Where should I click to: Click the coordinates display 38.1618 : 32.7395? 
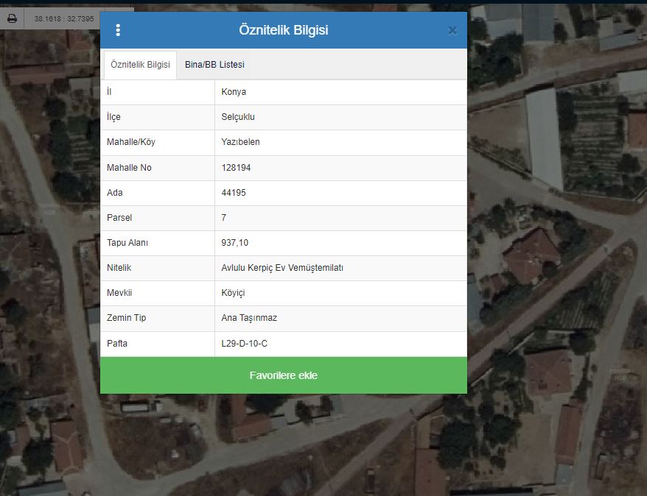(x=64, y=18)
